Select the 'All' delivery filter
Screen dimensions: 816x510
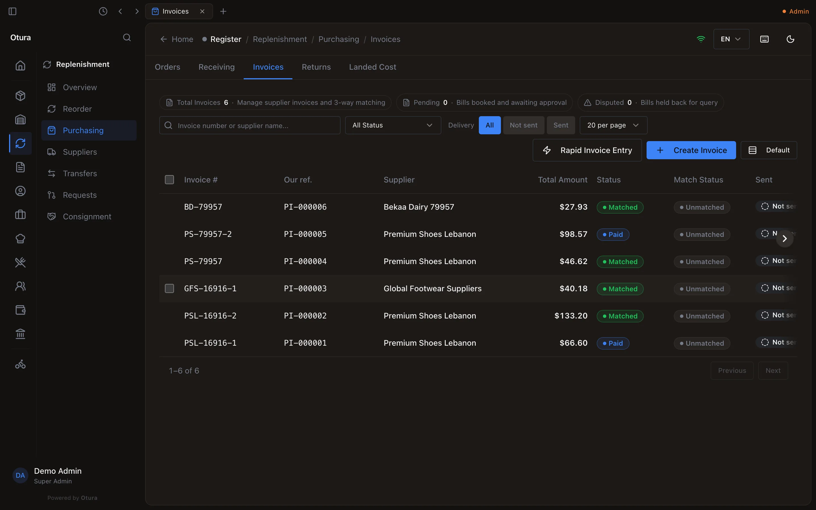[490, 125]
